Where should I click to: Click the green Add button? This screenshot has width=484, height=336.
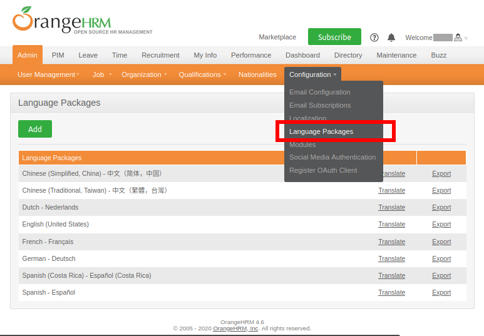click(x=35, y=129)
